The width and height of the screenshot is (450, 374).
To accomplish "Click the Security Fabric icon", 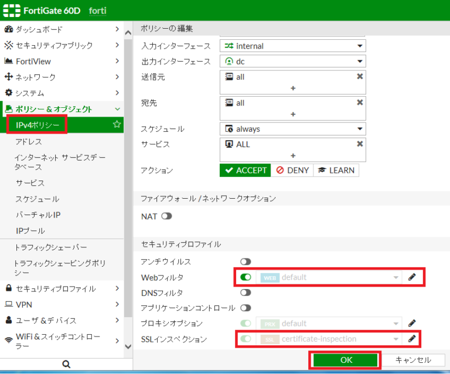I will click(9, 45).
